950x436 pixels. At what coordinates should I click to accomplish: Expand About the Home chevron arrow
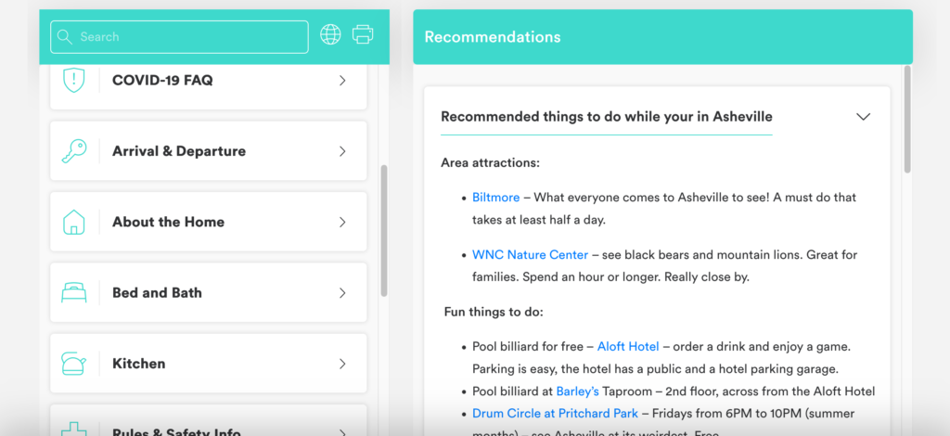342,223
